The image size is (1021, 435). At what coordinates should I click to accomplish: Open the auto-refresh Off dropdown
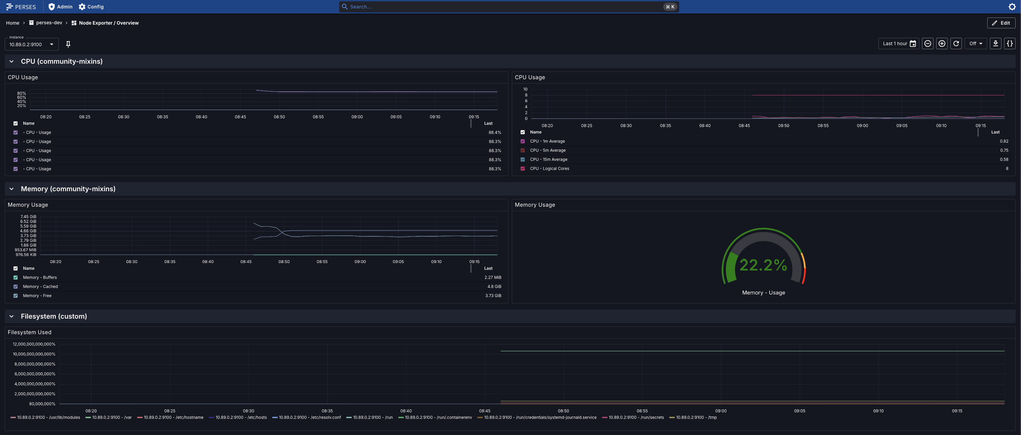(975, 43)
